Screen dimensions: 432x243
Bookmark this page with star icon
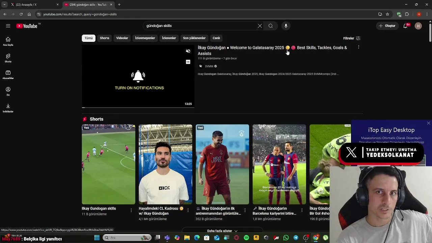(x=387, y=14)
